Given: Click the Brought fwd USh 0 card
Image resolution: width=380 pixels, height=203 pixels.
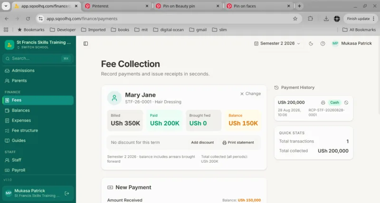Looking at the screenshot, I should click(x=204, y=121).
